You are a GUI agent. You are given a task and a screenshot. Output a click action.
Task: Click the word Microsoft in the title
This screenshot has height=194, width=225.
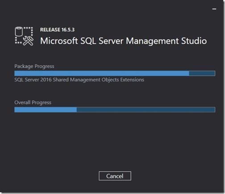click(x=59, y=41)
